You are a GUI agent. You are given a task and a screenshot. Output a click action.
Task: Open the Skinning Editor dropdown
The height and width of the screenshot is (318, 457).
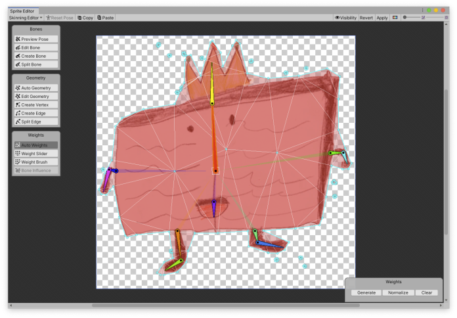(x=25, y=18)
